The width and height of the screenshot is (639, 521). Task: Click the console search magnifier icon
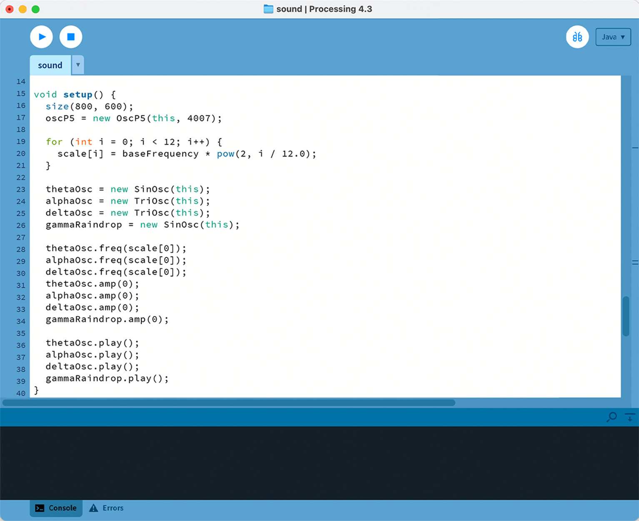click(612, 417)
